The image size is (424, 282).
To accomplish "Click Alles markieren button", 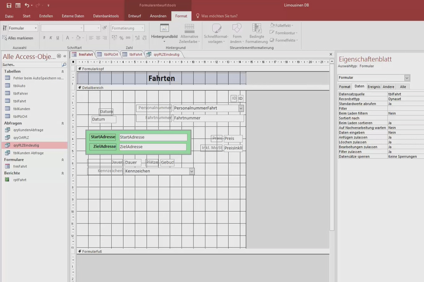I will (18, 38).
